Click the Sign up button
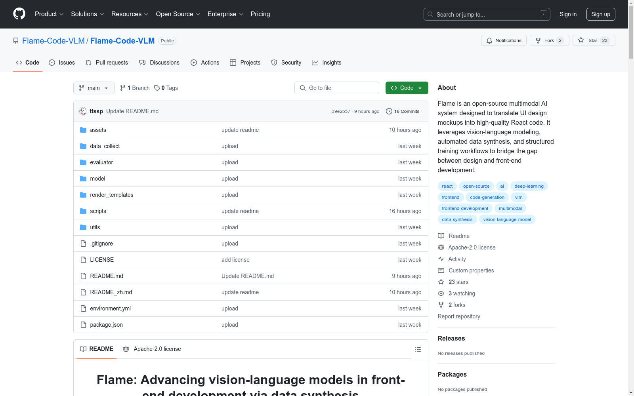Screen dimensions: 634x396 [601, 14]
